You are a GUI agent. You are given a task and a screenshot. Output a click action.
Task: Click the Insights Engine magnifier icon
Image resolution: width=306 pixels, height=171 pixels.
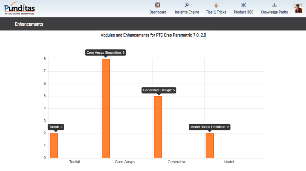(187, 5)
